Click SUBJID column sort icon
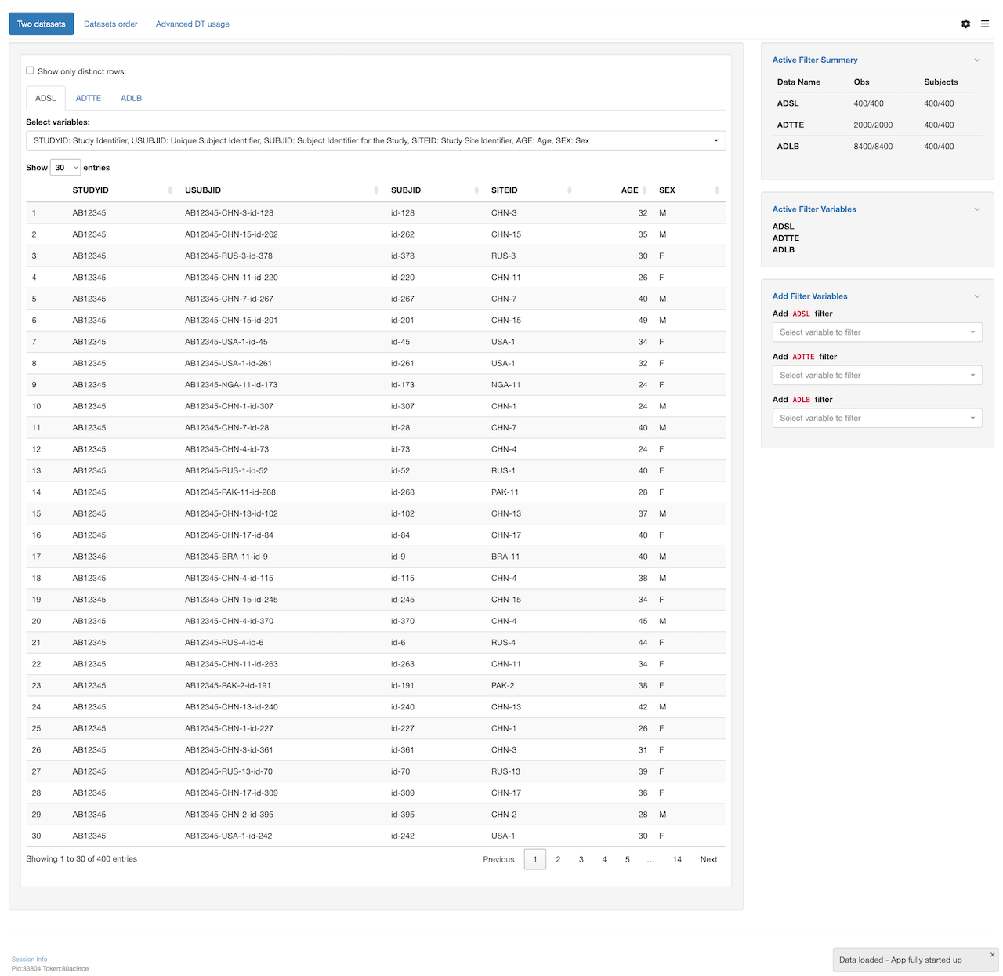Screen dimensions: 1003x976 click(476, 190)
